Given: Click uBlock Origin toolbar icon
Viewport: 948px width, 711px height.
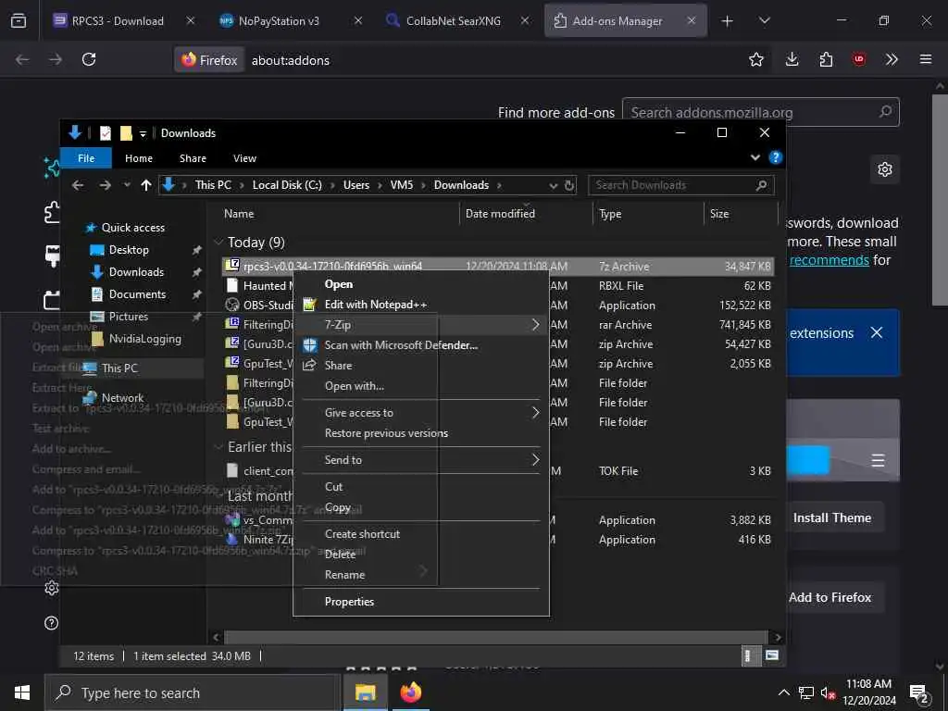Looking at the screenshot, I should point(859,59).
